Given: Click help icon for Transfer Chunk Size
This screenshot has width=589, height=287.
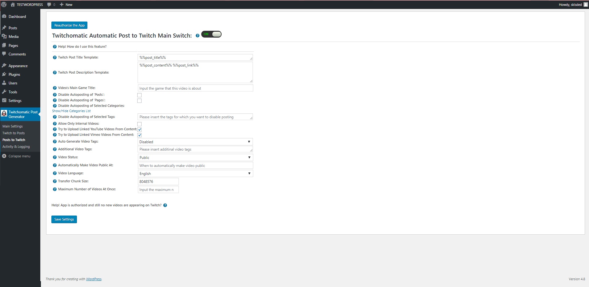Looking at the screenshot, I should (55, 181).
